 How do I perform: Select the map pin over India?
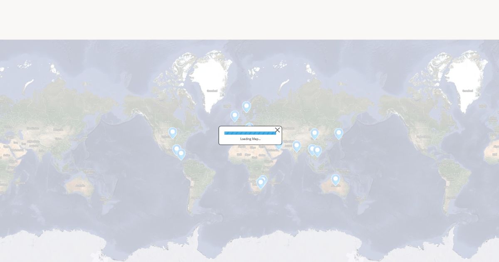pyautogui.click(x=296, y=146)
